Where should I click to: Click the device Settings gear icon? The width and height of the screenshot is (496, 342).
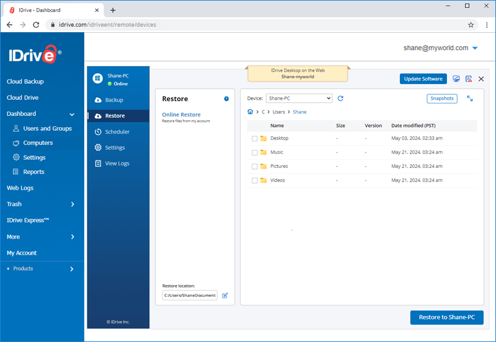coord(98,147)
